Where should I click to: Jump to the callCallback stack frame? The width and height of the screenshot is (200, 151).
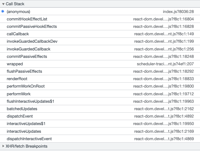click(18, 34)
